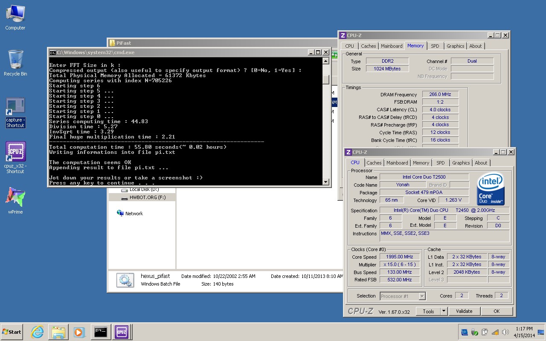Open the Mainboard tab in front CPU-Z window
The image size is (546, 341).
click(x=397, y=163)
